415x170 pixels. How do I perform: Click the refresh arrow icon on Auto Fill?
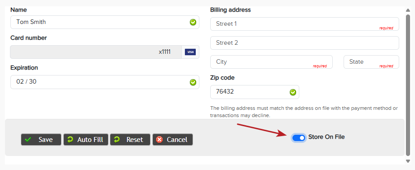point(70,139)
